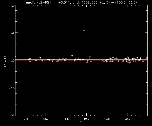The height and width of the screenshot is (126, 152).
Task: Click the plot title showing median(LS-PS1)
Action: [81, 2]
